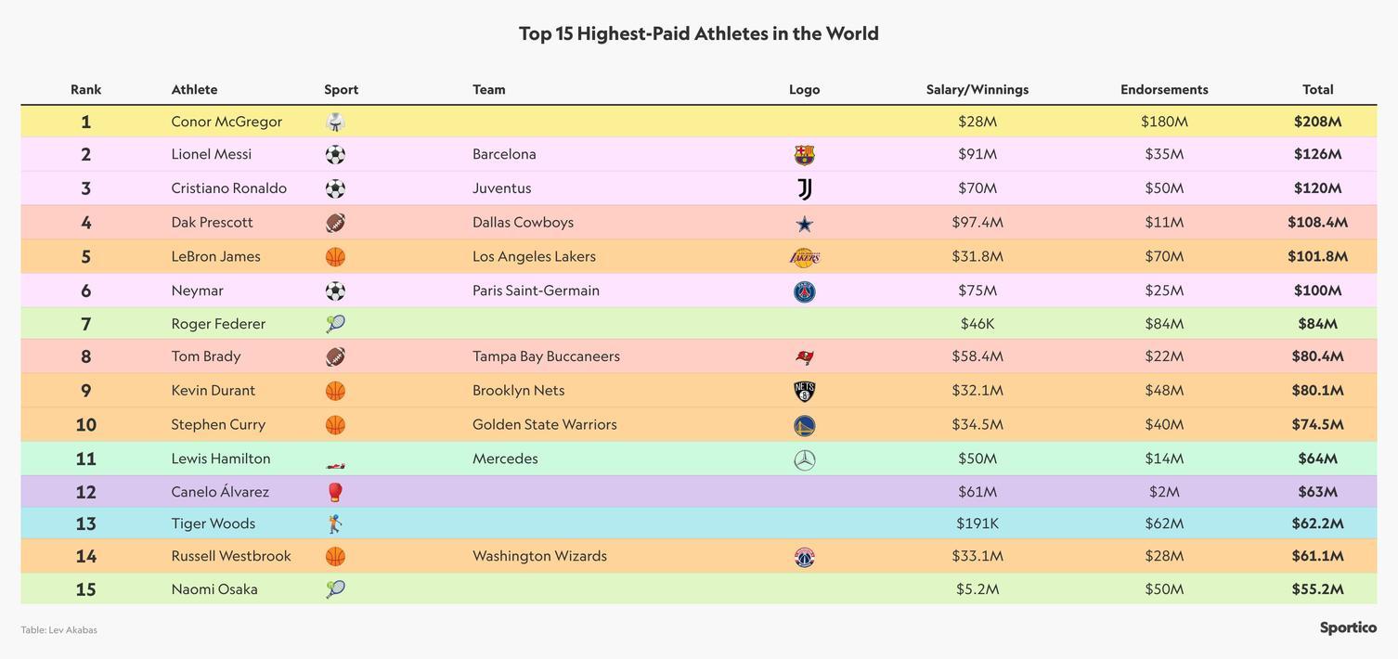Click the Dallas Cowboys star logo
The height and width of the screenshot is (659, 1398).
point(804,224)
